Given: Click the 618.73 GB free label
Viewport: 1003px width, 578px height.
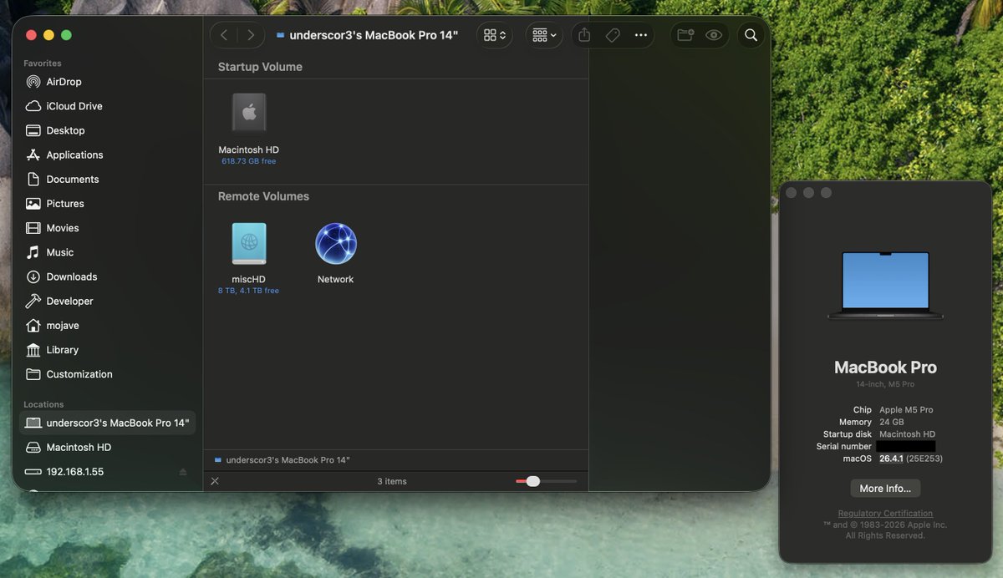Looking at the screenshot, I should 249,161.
